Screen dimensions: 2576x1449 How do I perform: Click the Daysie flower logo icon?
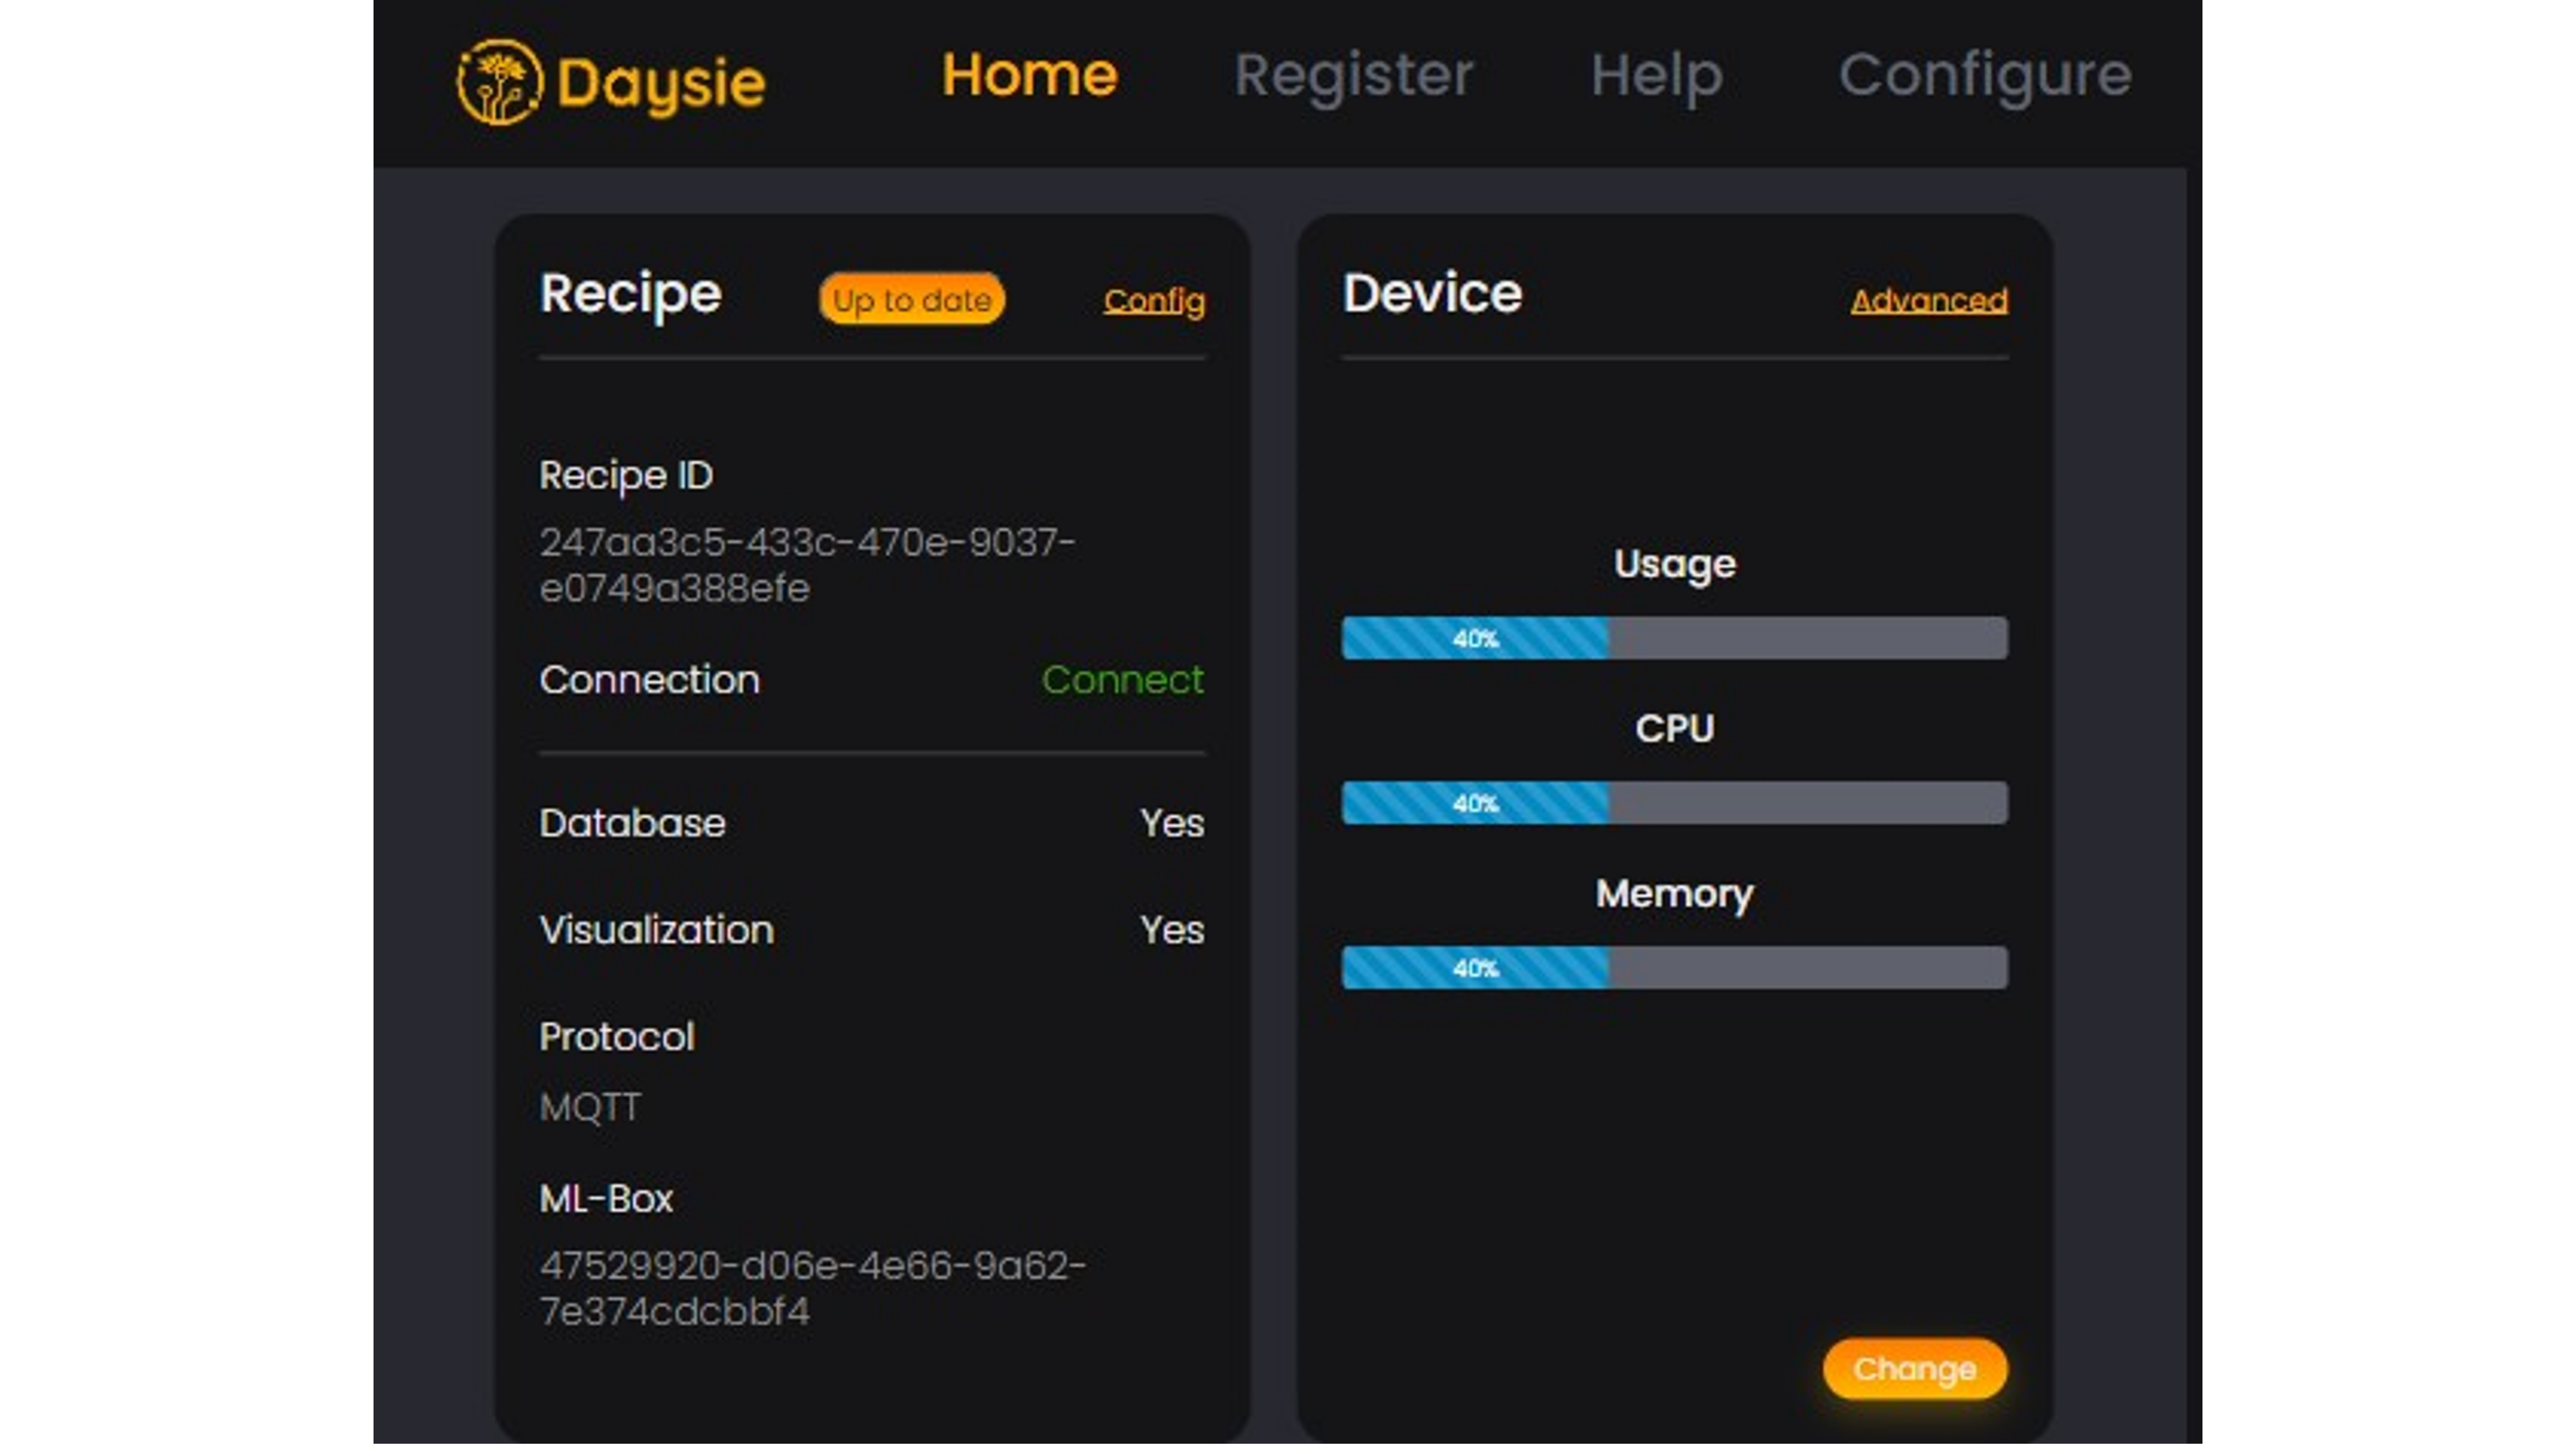click(499, 82)
